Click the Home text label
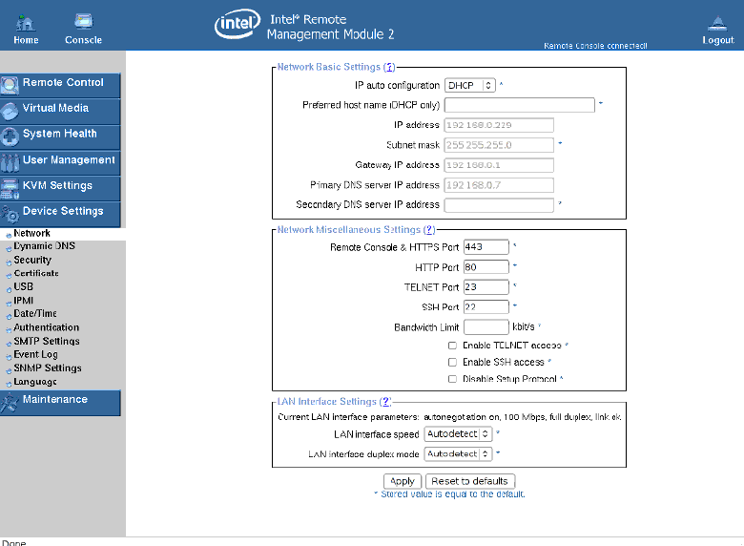The image size is (744, 546). (x=26, y=40)
